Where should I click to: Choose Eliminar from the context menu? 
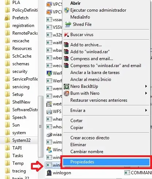[x=78, y=145]
